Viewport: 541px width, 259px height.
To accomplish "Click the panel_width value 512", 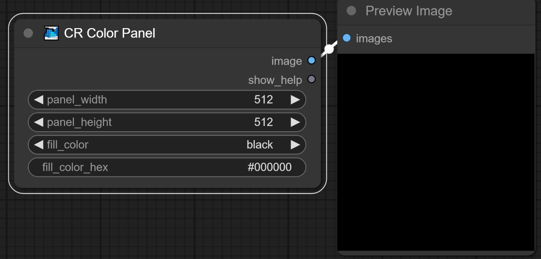I will coord(263,100).
